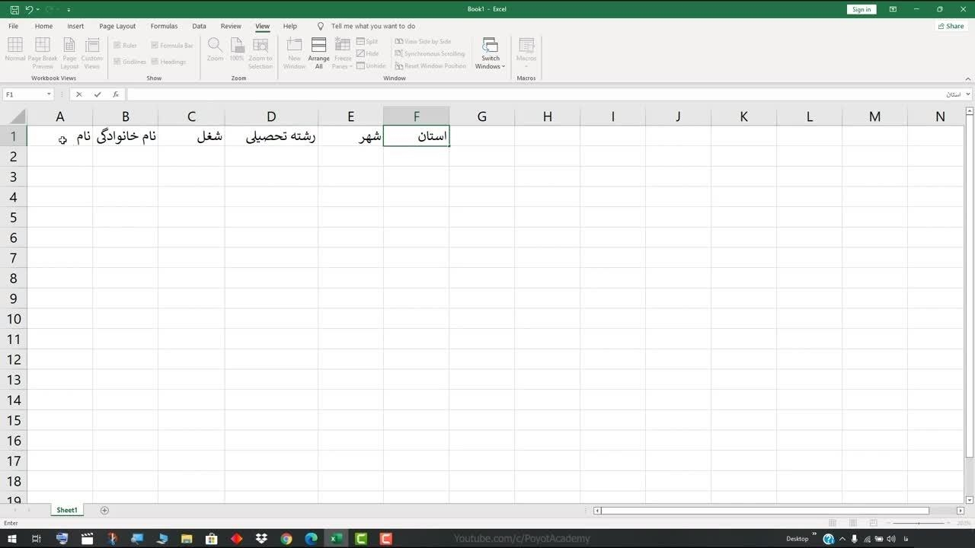Click the Sign in button
The height and width of the screenshot is (548, 975).
click(x=862, y=9)
